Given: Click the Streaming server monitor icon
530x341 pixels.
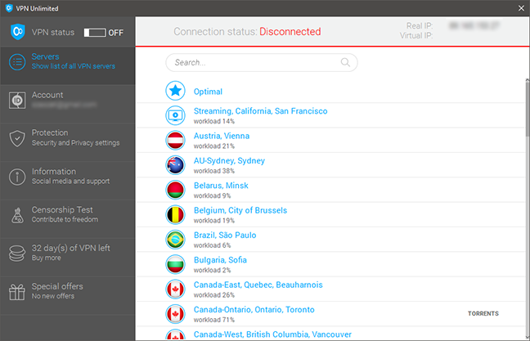Looking at the screenshot, I should coord(175,115).
